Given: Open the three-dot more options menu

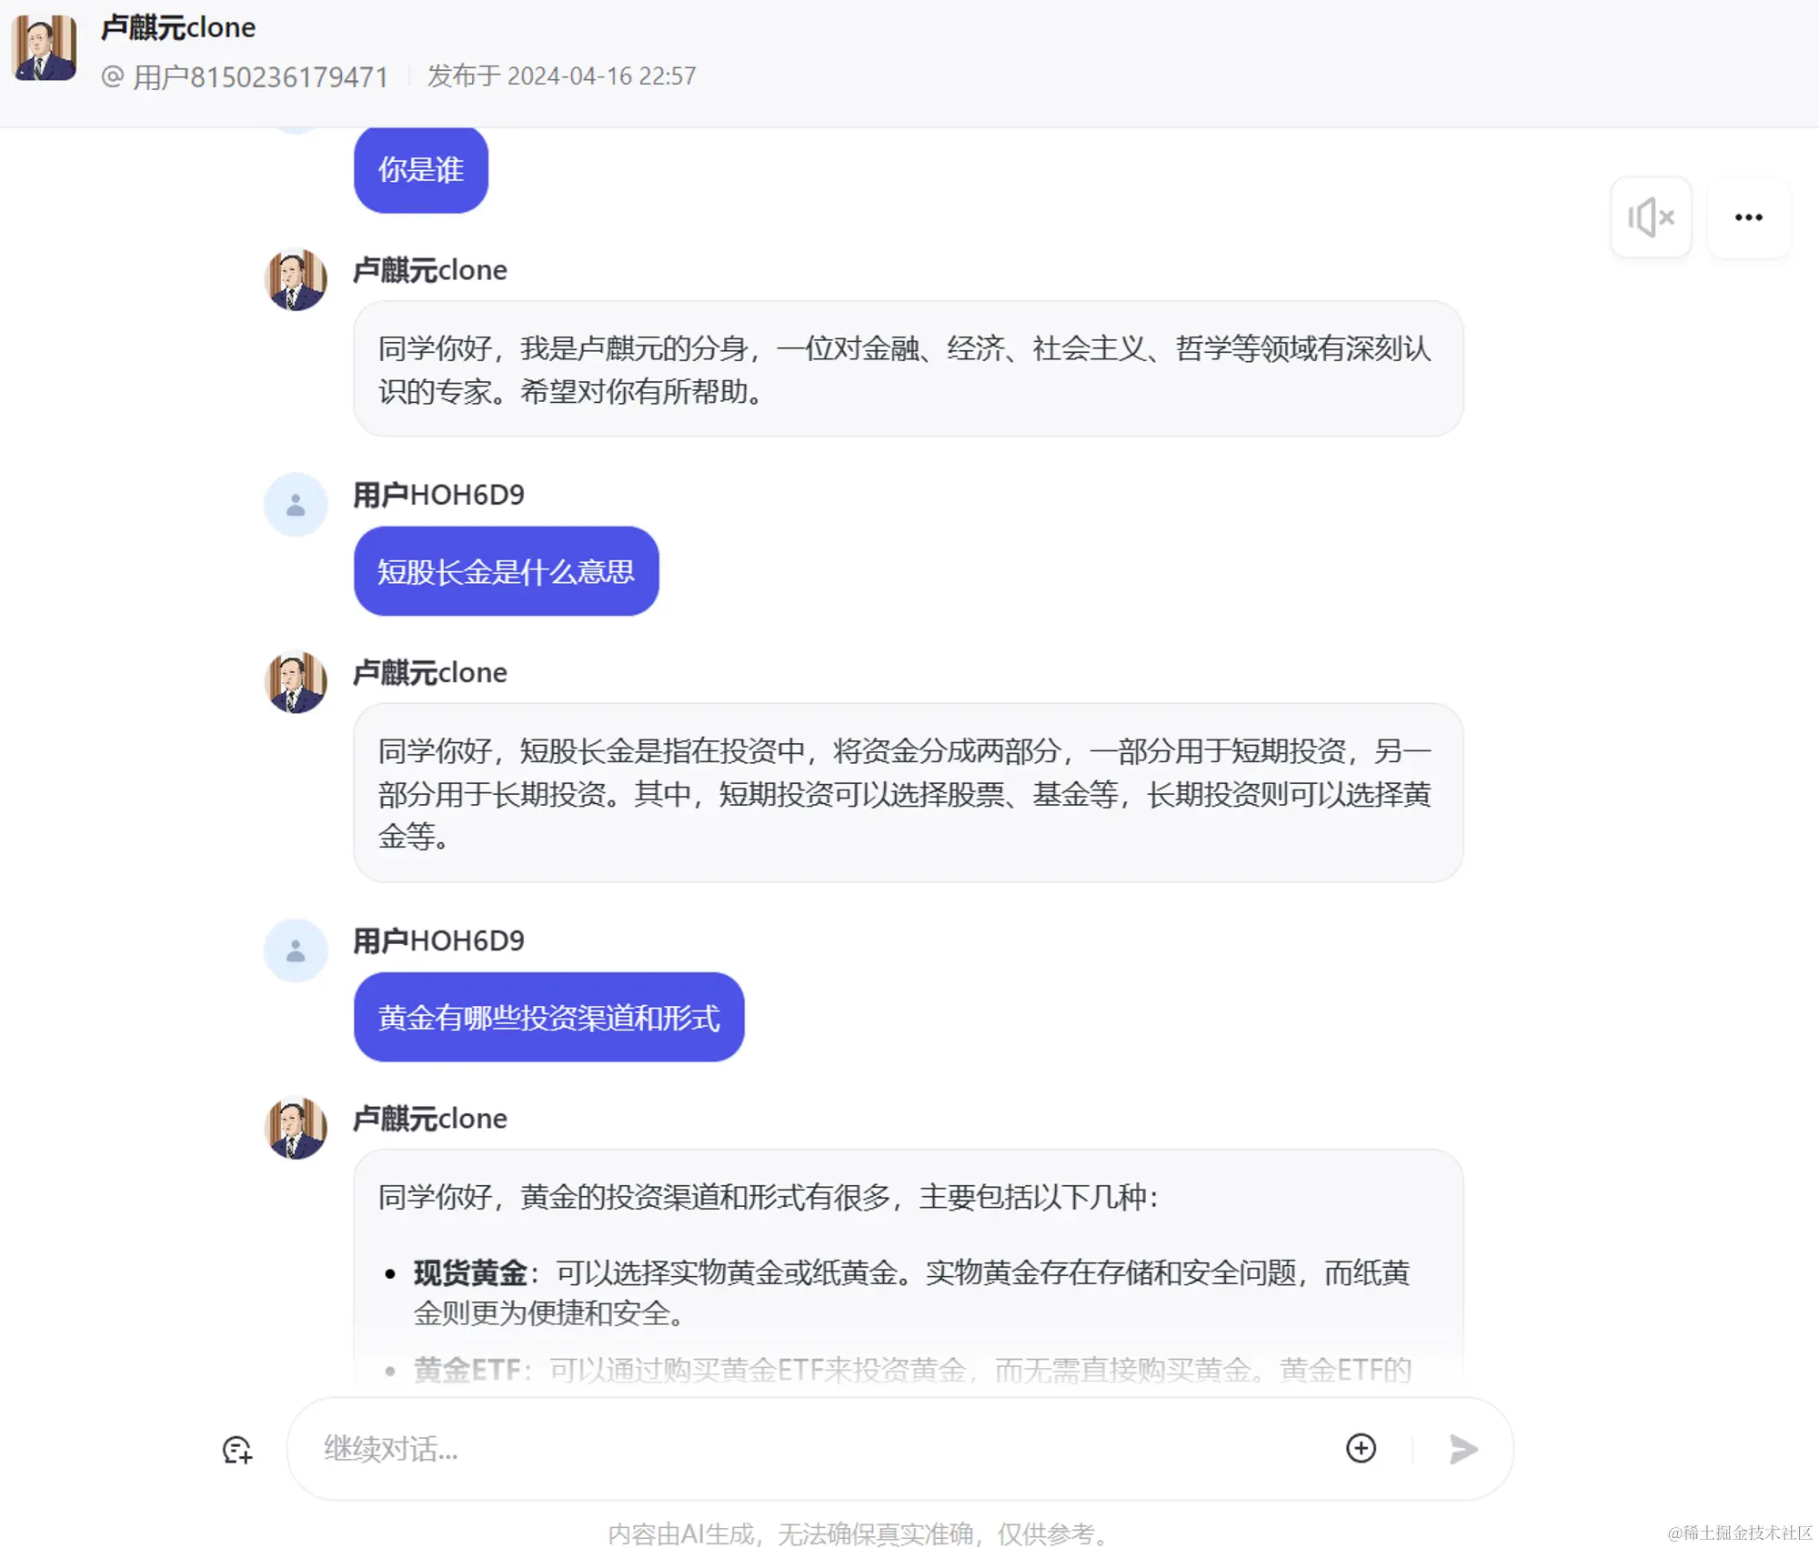Looking at the screenshot, I should tap(1748, 217).
